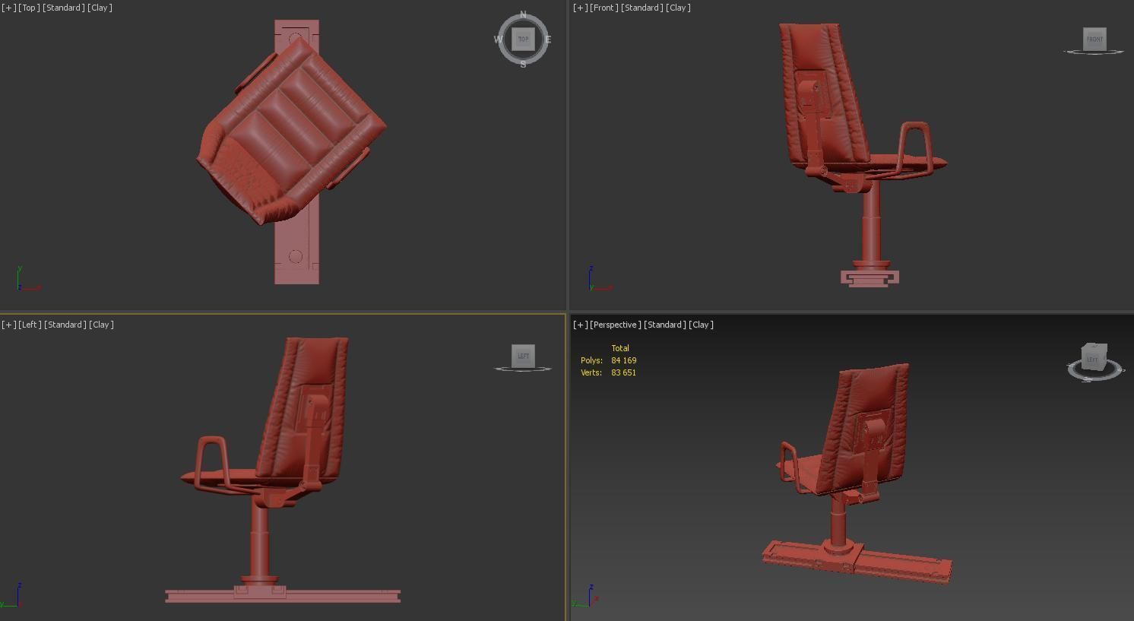The width and height of the screenshot is (1134, 621).
Task: Click the Total statistics heading
Action: [620, 348]
